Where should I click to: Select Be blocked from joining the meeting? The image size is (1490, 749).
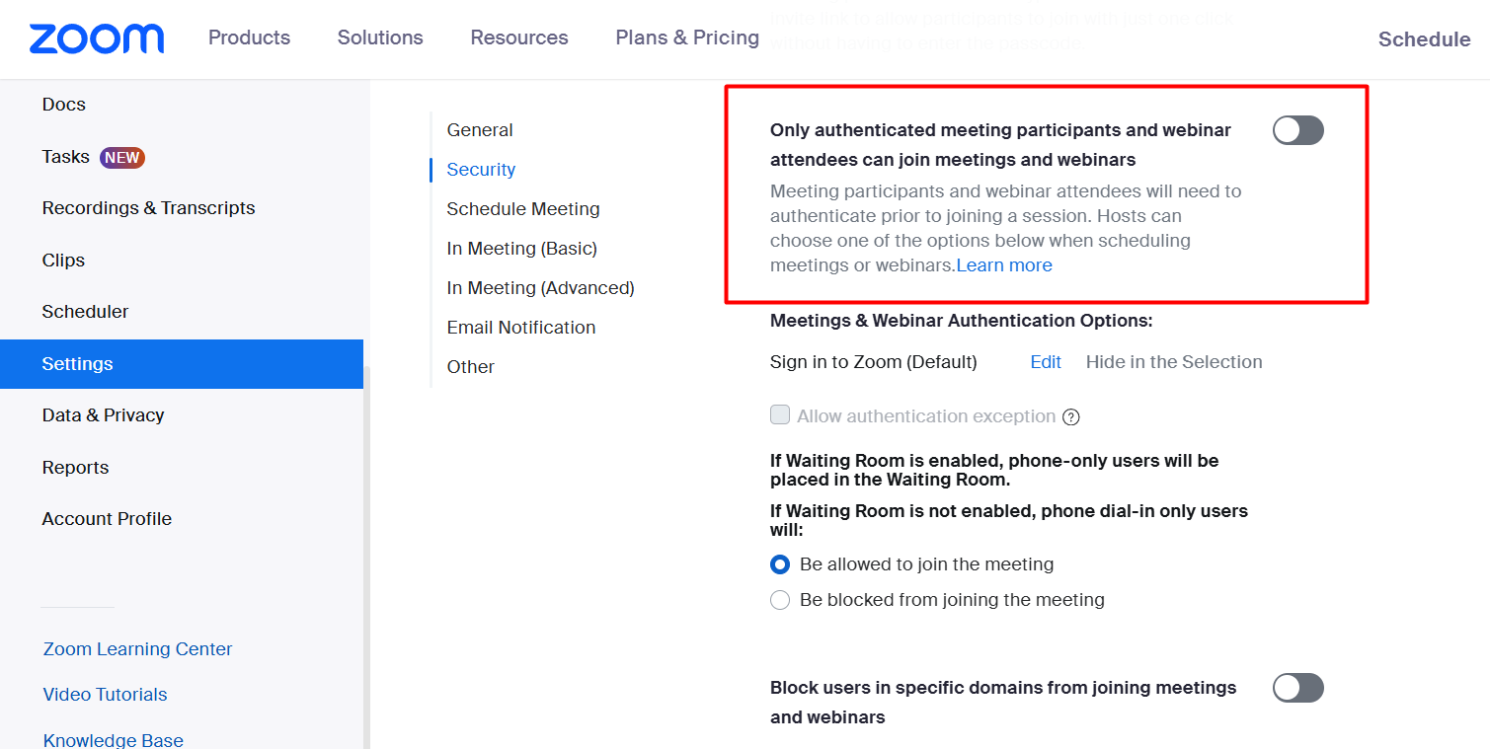coord(780,600)
